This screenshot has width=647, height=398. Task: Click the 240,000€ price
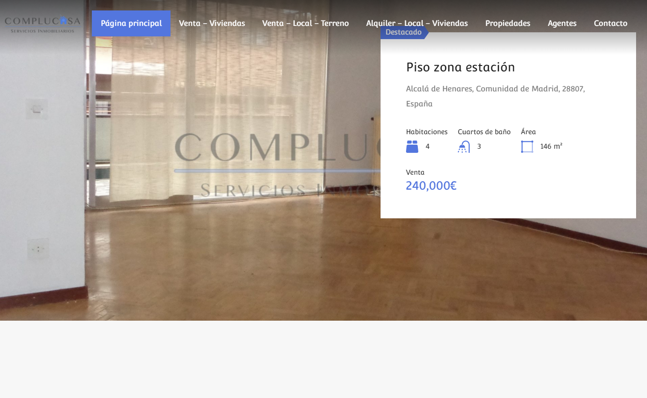(431, 186)
